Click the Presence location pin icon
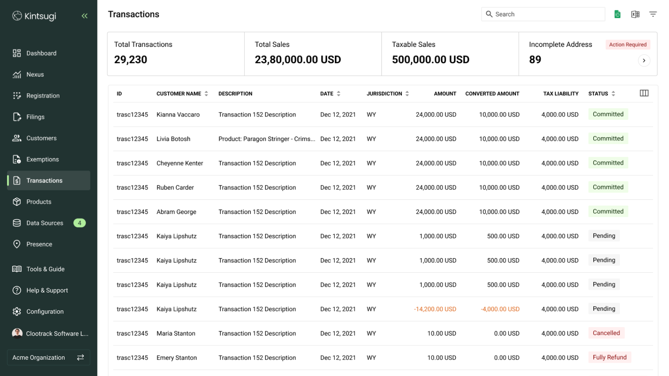 pos(17,244)
